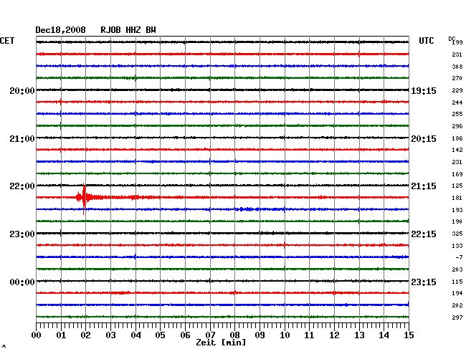
Task: Click minute-axis tick label "04"
Action: click(x=135, y=335)
